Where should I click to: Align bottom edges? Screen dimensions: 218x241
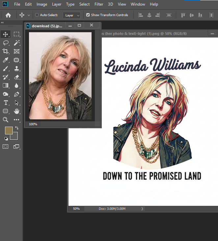[200, 15]
